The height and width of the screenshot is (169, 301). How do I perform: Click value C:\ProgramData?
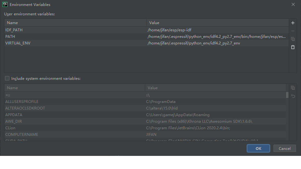point(161,102)
